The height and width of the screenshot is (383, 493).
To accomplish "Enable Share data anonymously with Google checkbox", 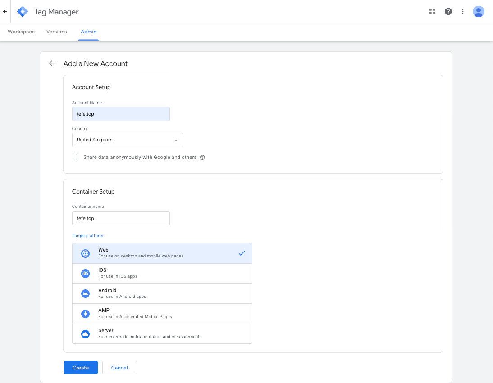I will click(76, 157).
